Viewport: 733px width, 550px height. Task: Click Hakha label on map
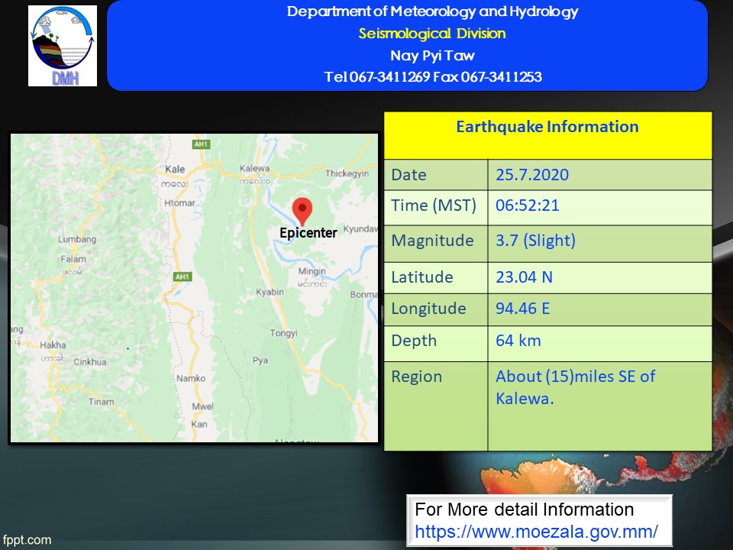tap(53, 345)
